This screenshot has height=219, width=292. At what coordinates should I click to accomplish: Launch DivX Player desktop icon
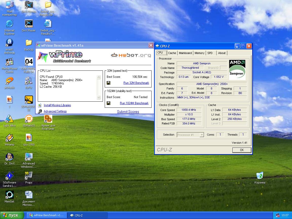pyautogui.click(x=29, y=26)
